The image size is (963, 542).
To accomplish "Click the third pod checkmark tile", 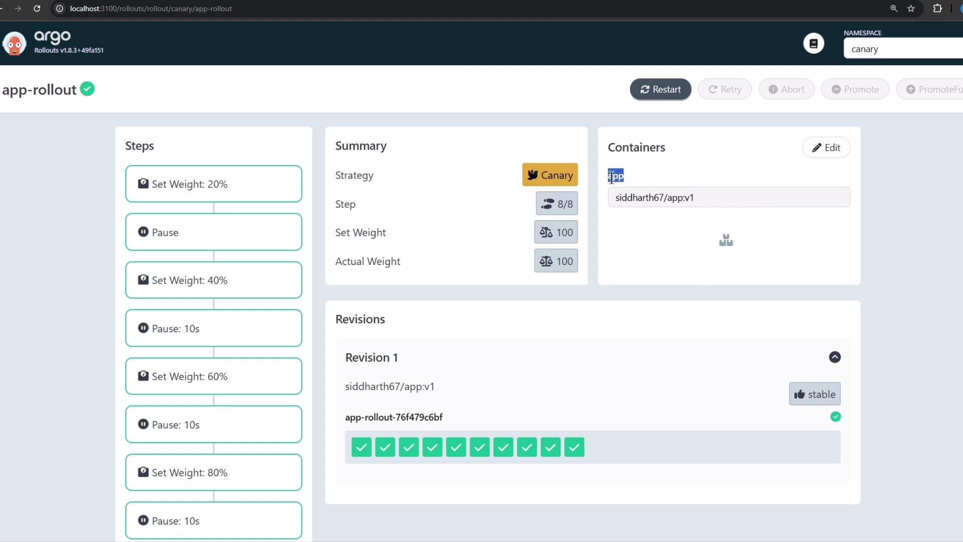I will (409, 447).
